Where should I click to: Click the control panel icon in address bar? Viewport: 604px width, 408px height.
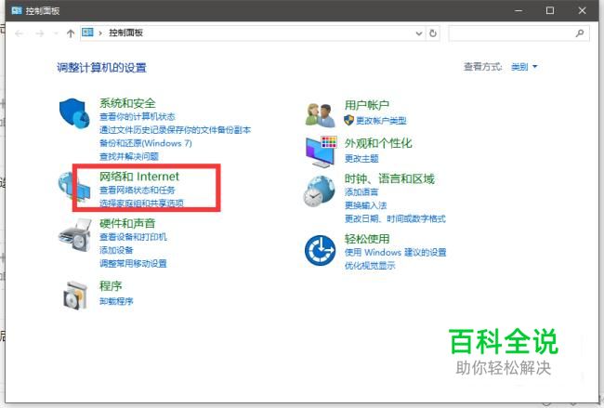(88, 33)
